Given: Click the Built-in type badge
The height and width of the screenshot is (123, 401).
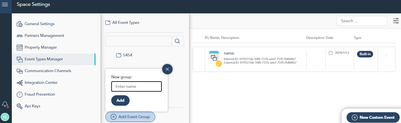Looking at the screenshot, I should [x=365, y=54].
